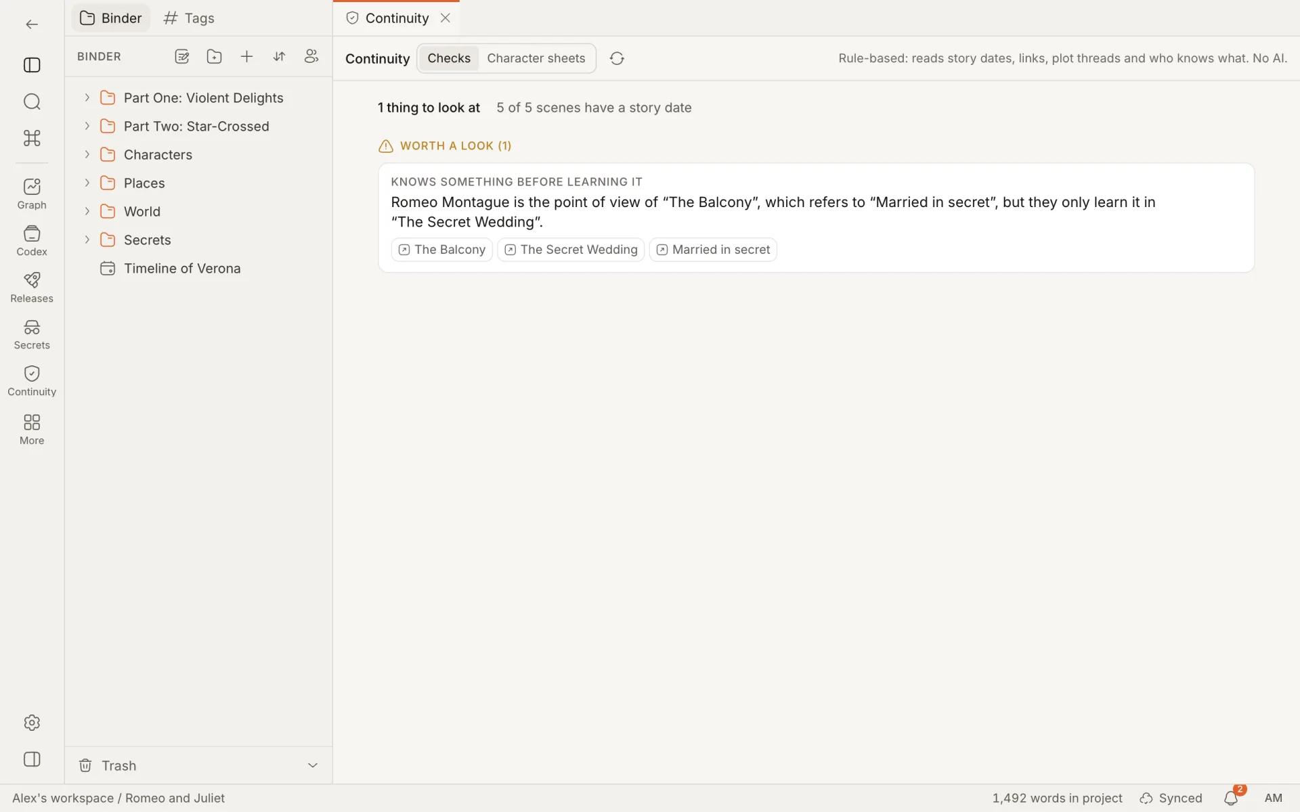
Task: Toggle the right panel icon at bottom
Action: click(x=32, y=759)
